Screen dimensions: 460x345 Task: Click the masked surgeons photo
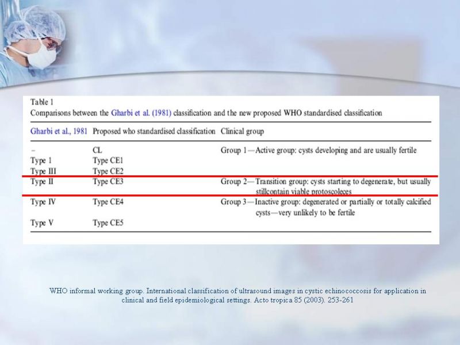[32, 44]
